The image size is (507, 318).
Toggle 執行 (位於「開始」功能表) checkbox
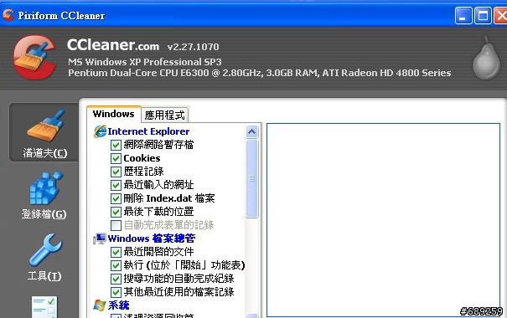[x=116, y=265]
